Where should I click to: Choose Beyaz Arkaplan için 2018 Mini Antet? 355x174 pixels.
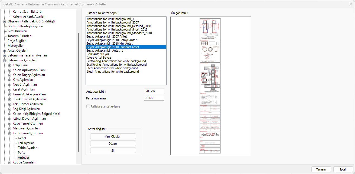[109, 43]
